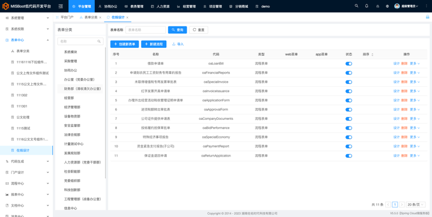Screen dimensions: 432x217
Task: Toggle status switch for 进项税额转出审批表
Action: coord(349,110)
